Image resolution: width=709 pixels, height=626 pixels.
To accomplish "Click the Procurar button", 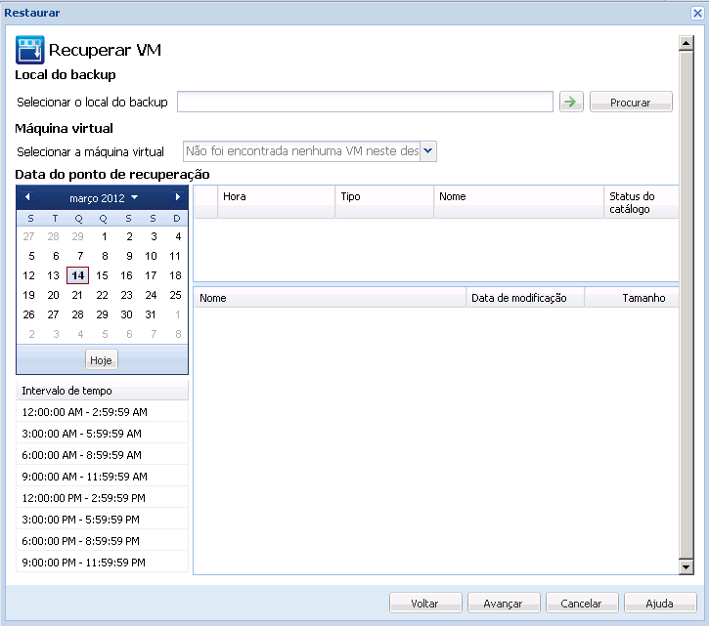I will point(631,102).
